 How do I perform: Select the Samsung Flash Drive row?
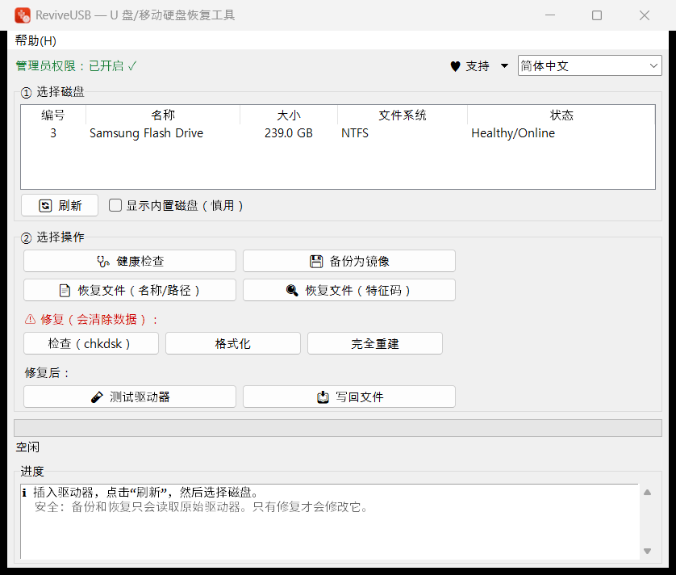click(x=337, y=133)
